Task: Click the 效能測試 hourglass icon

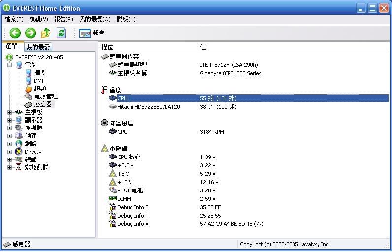Action: click(19, 167)
